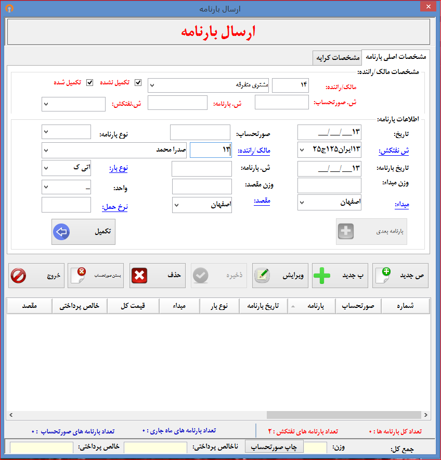
Task: Open the نوع بارنامه dropdown
Action: point(46,132)
